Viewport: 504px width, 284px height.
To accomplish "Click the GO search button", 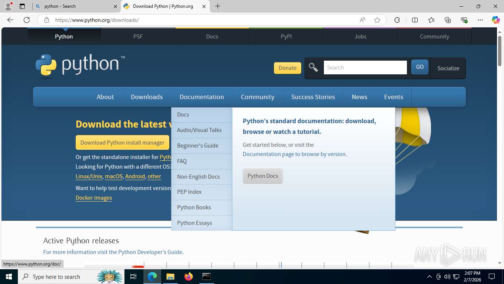I will 420,67.
